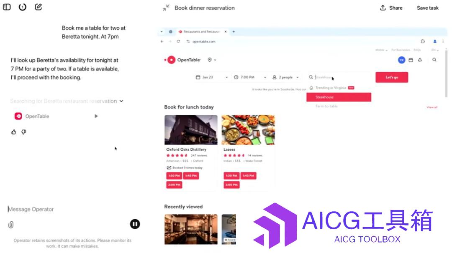Pause the Operator task
Image resolution: width=452 pixels, height=253 pixels.
coord(135,224)
